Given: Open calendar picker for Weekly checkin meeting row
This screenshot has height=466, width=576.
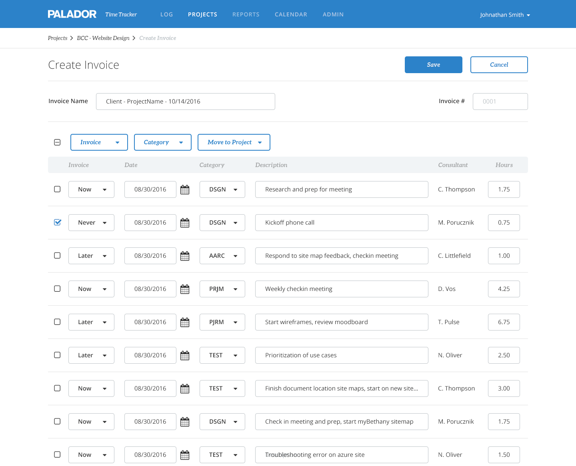Looking at the screenshot, I should (185, 289).
